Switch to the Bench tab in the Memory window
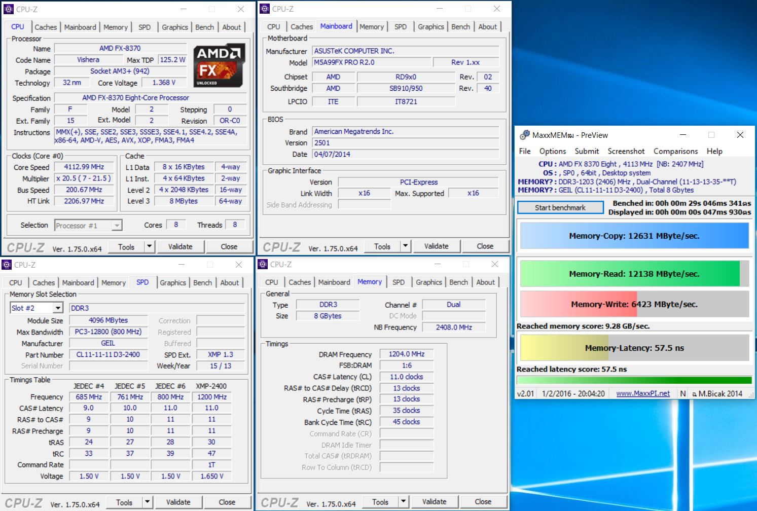This screenshot has height=511, width=757. click(x=458, y=282)
